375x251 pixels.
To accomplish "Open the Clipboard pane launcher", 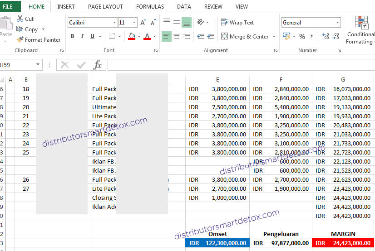I will (x=62, y=50).
